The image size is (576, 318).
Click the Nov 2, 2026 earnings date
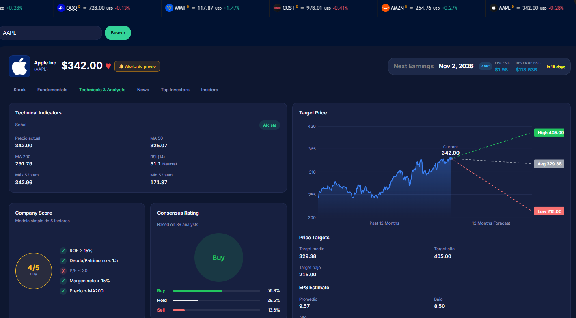point(456,66)
